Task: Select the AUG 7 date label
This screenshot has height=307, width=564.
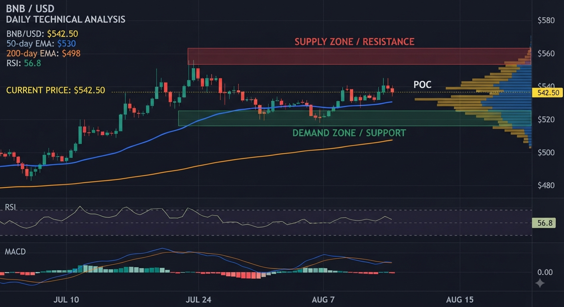Action: 323,300
